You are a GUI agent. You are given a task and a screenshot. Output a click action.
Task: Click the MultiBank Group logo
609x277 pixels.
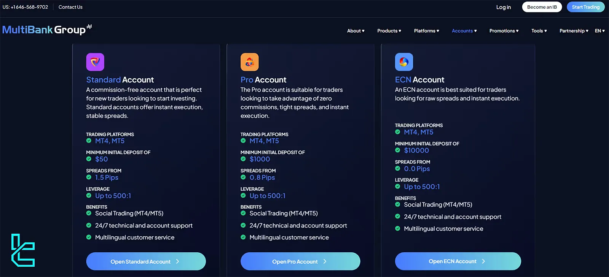tap(47, 30)
